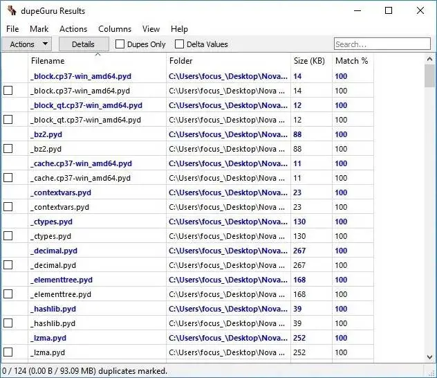Mark the non-bold _block_qt.cp37-win_amd64.pyd duplicate checkbox

[x=8, y=119]
